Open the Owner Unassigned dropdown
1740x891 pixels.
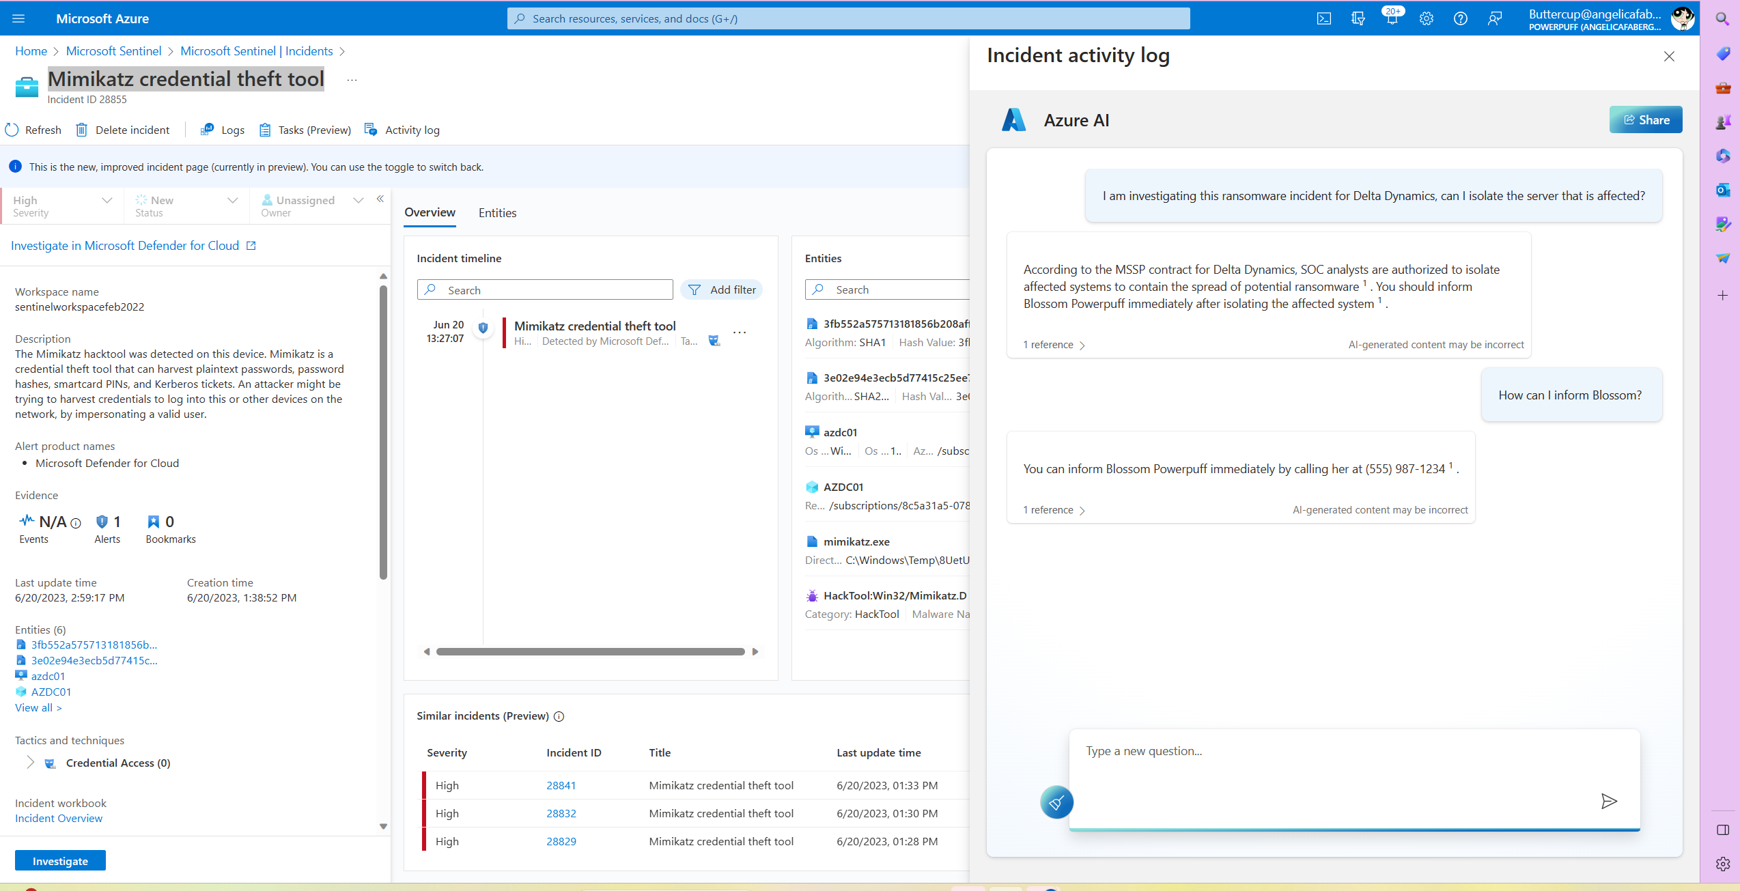(358, 200)
